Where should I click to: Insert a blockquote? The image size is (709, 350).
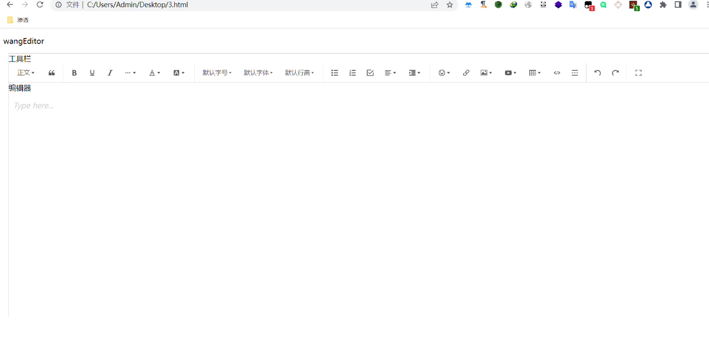pyautogui.click(x=51, y=73)
